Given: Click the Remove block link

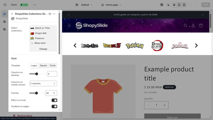Looking at the screenshot, I should 24,116.
